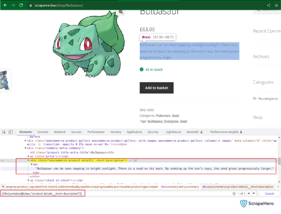Click the highlighted Bulbasaur description paragraph
Viewport: 281px width, 214px height.
(190, 51)
